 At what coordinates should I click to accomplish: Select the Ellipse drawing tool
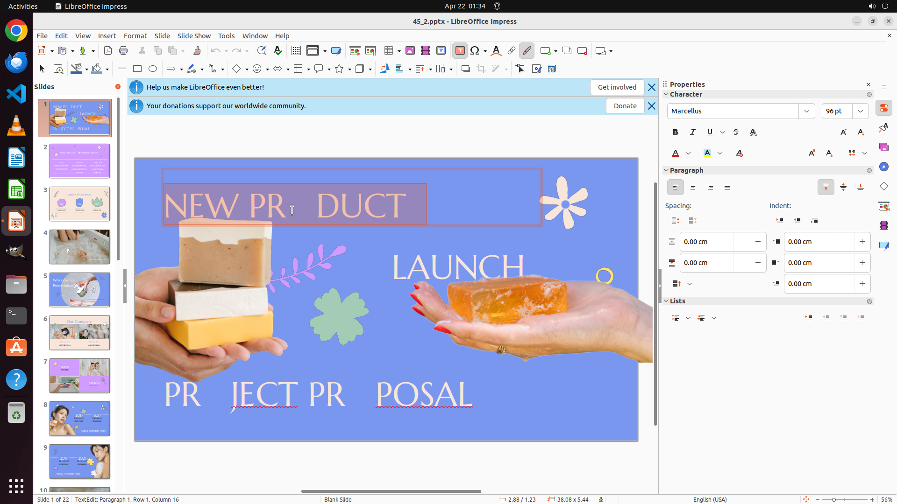tap(153, 69)
